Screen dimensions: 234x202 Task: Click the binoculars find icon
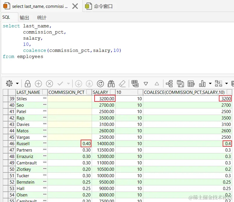[x=111, y=84]
